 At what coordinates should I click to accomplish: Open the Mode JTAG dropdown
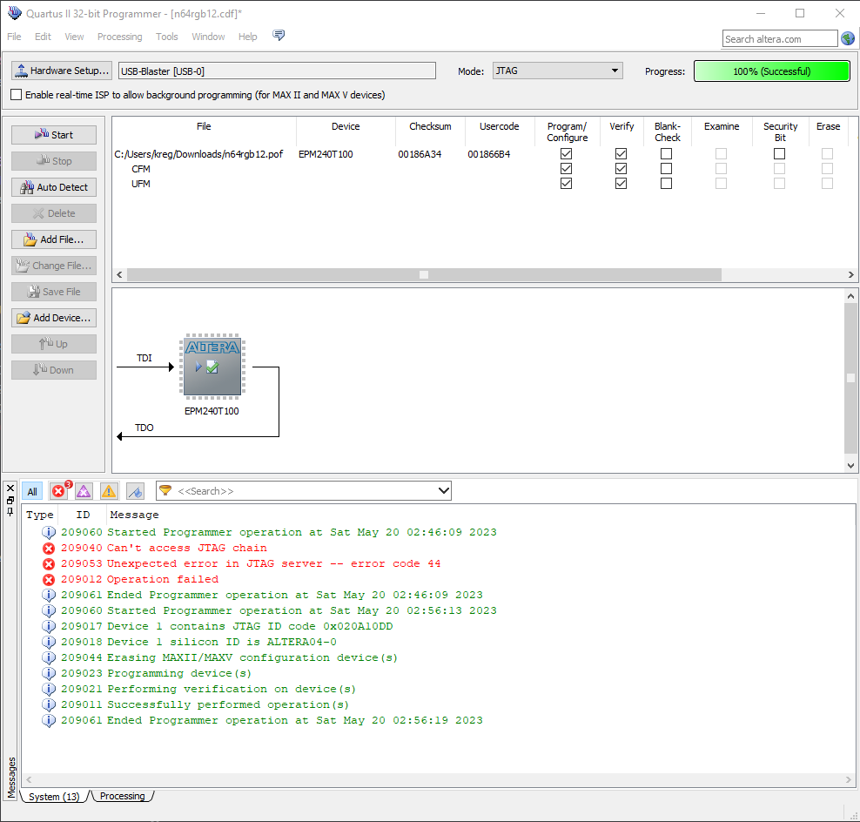coord(557,71)
